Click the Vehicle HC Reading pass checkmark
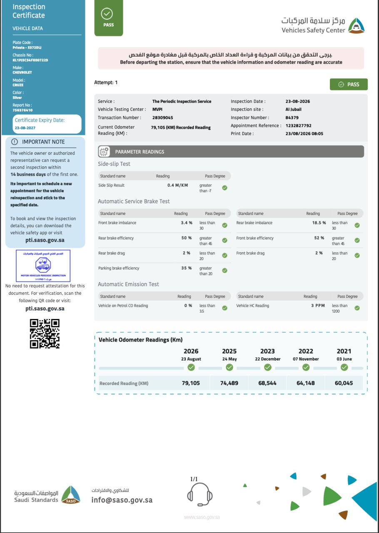Screen dimensions: 379x533 tap(357, 308)
